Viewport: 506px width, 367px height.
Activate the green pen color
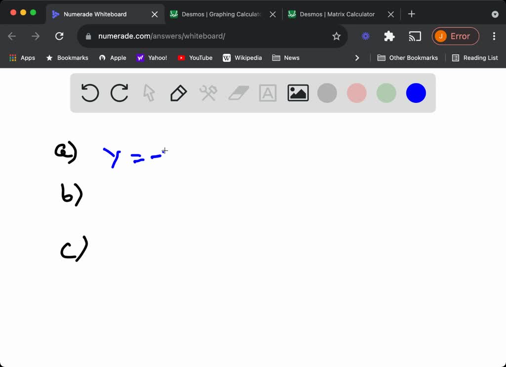coord(386,92)
